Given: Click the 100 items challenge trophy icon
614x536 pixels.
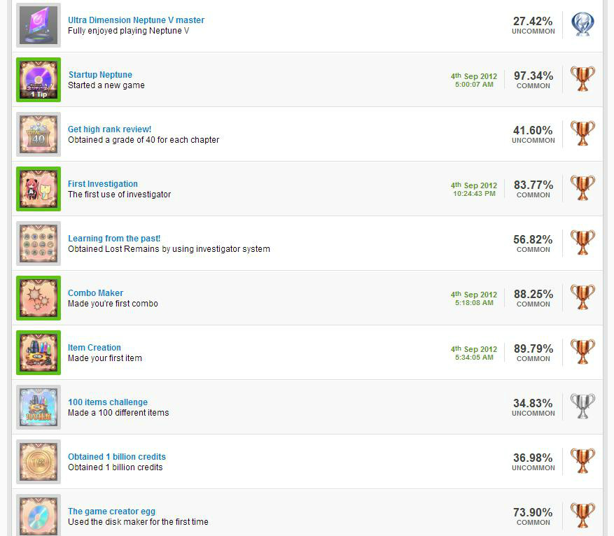Looking at the screenshot, I should point(39,407).
